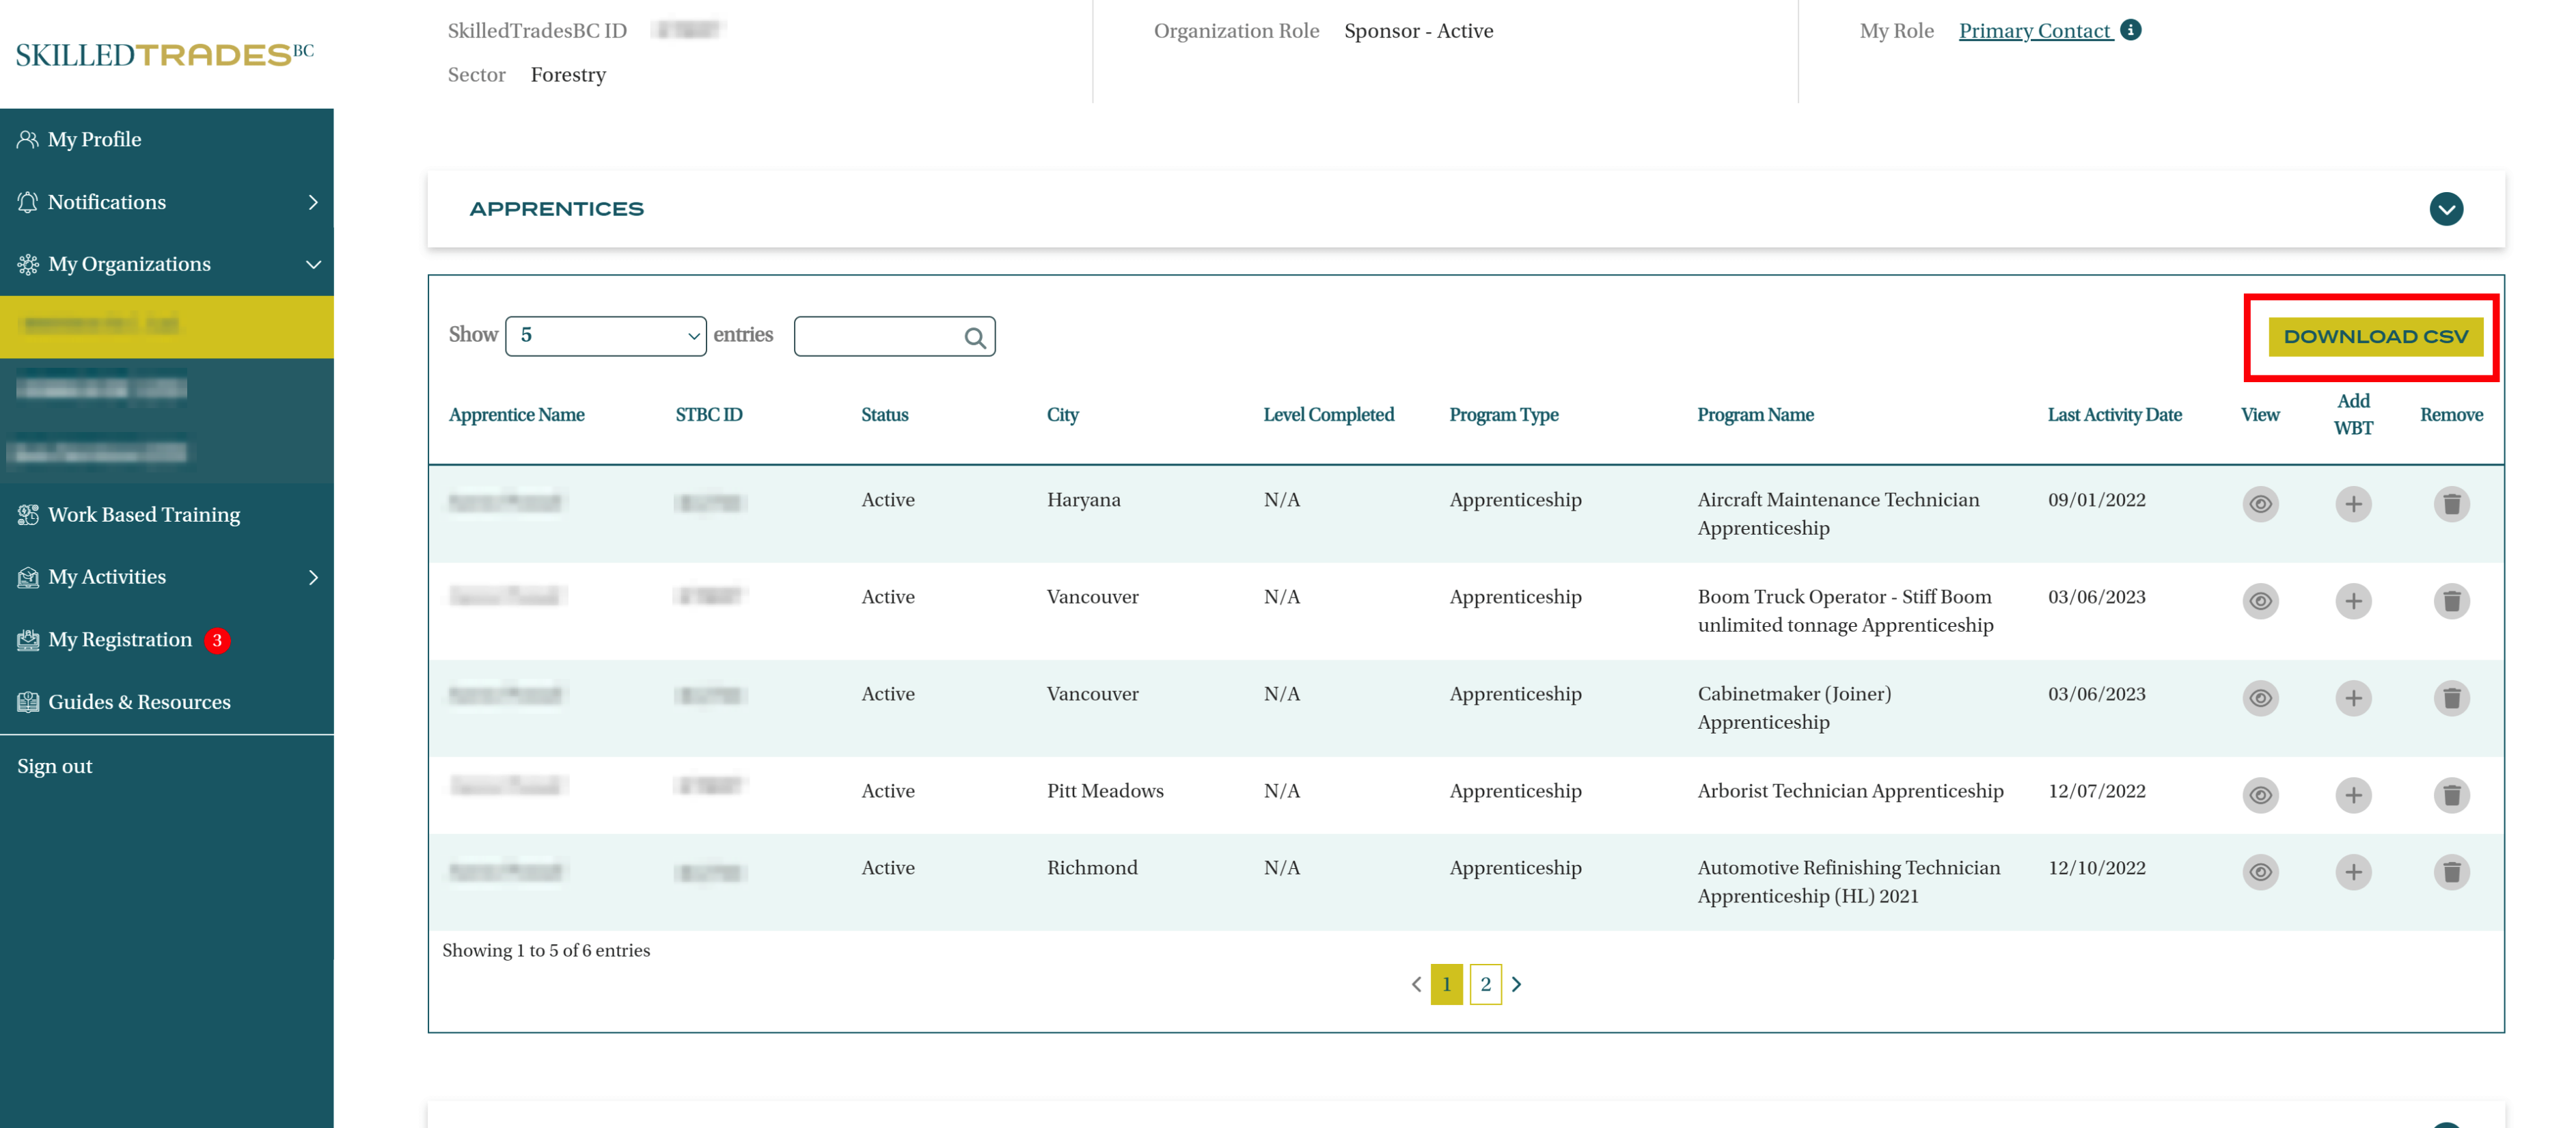Viewport: 2576px width, 1128px height.
Task: Click eye icon for Cabinetmaker (Joiner) row
Action: click(2260, 697)
